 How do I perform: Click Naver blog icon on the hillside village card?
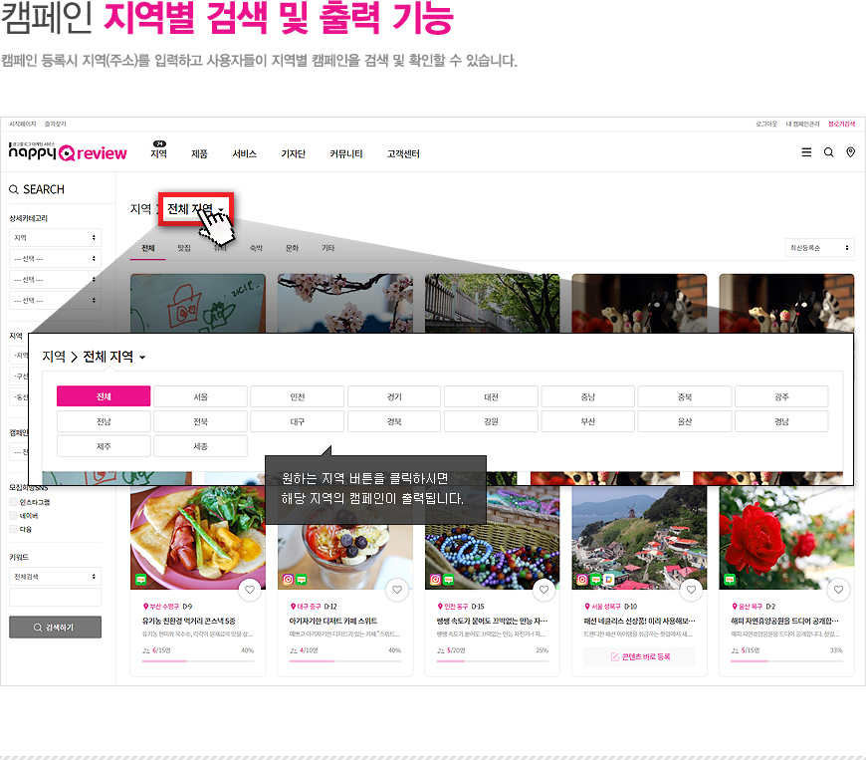(x=595, y=580)
